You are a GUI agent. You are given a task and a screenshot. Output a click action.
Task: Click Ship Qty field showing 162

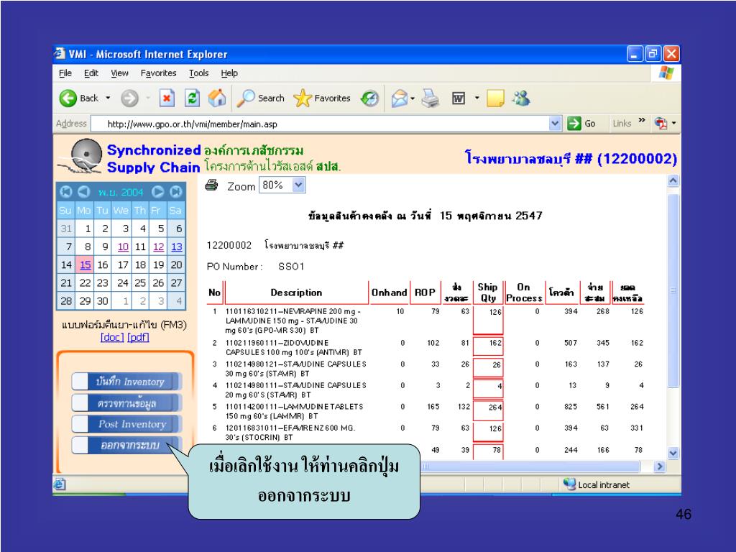pos(488,346)
